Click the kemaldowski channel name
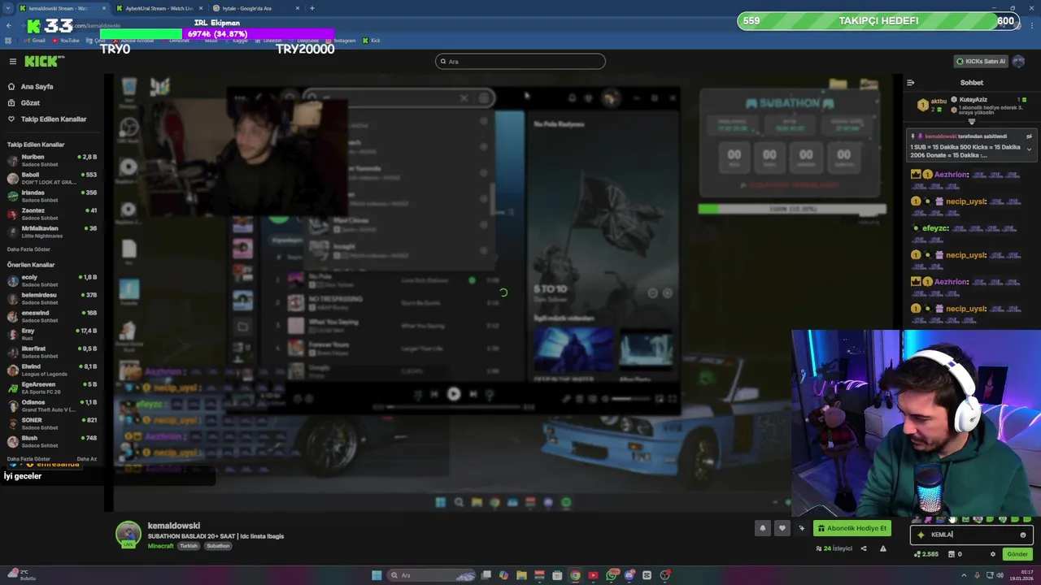 tap(173, 526)
